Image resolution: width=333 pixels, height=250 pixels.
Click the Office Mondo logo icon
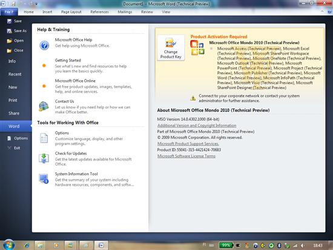point(197,48)
